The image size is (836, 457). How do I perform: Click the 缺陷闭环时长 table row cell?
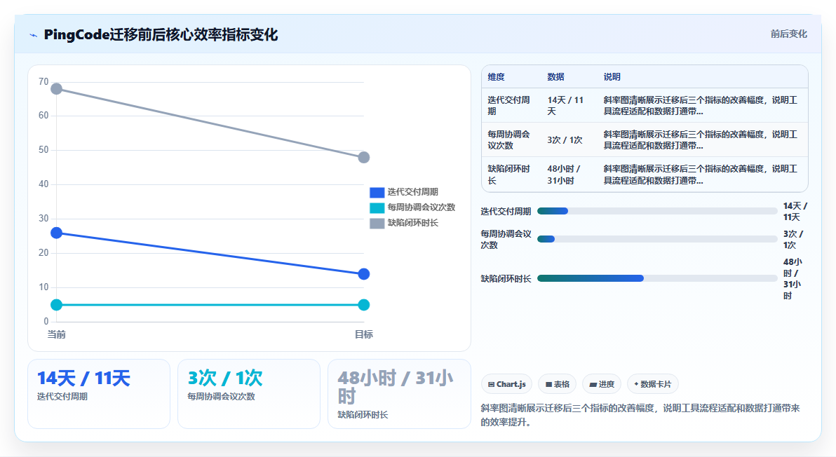pos(511,174)
